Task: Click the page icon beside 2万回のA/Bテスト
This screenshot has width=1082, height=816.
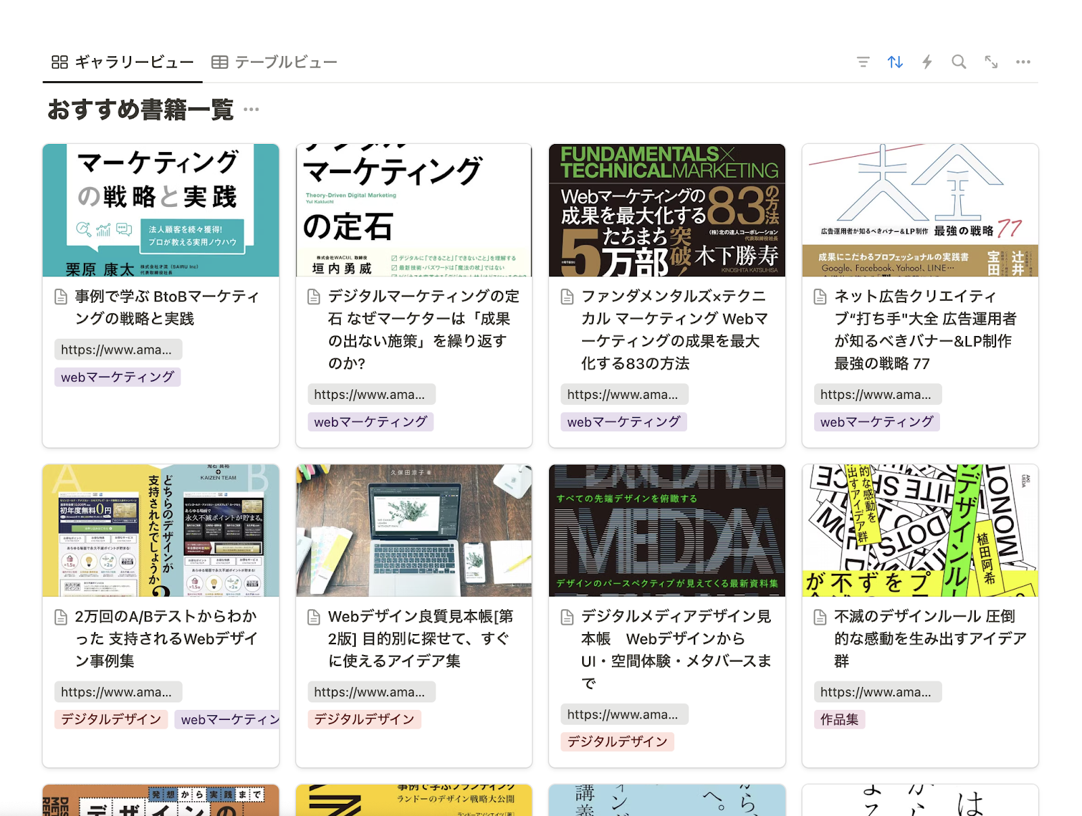Action: [61, 617]
